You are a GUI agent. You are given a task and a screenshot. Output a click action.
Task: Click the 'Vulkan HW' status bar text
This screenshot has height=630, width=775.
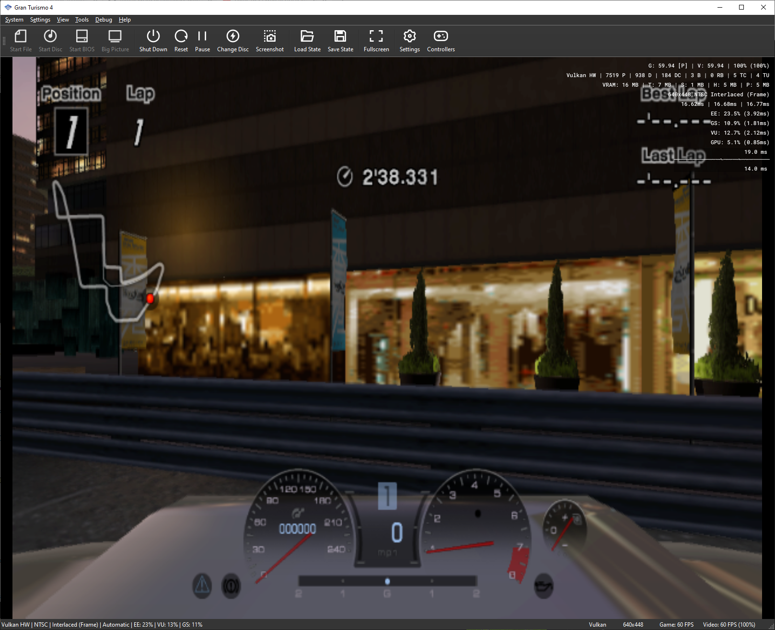(x=15, y=625)
